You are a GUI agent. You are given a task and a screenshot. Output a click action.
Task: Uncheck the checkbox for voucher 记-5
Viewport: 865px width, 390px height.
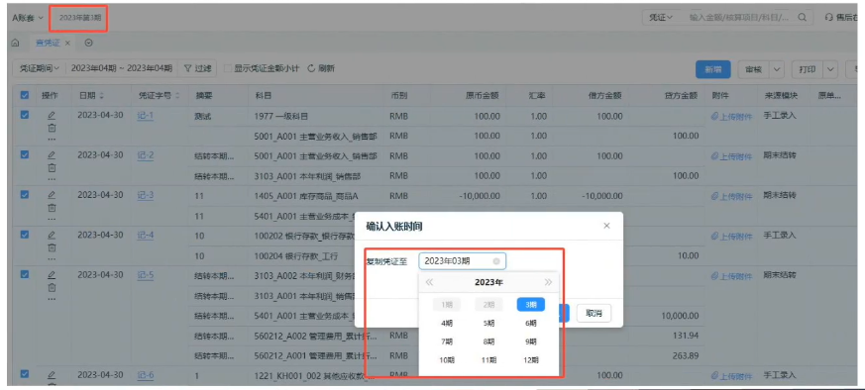(24, 274)
